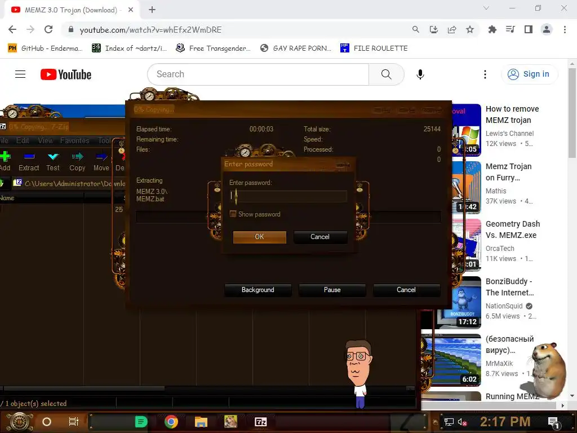Click the 7-Zip Move toolbar icon
Viewport: 577px width, 433px height.
pyautogui.click(x=101, y=161)
